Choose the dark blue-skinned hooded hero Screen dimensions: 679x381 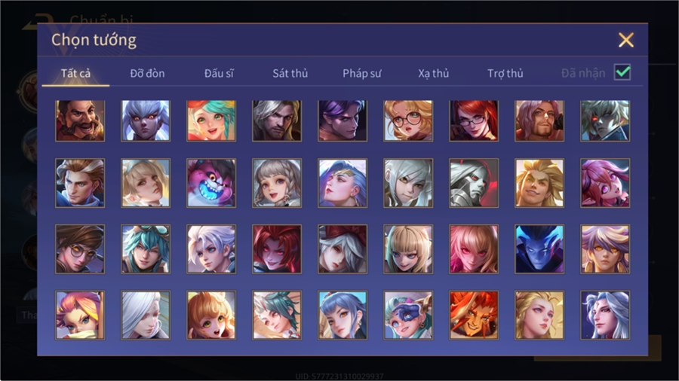pos(539,248)
